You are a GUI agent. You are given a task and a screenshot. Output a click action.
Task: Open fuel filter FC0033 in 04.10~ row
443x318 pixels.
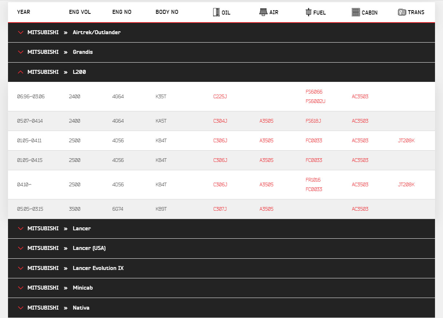coord(314,189)
